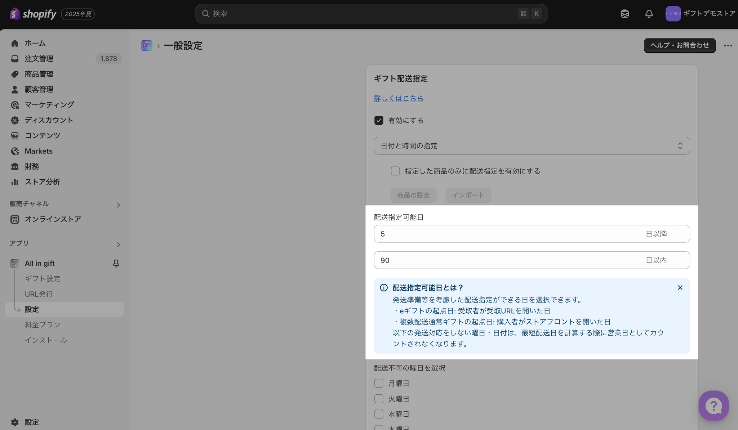Click the notification bell icon
The image size is (738, 430).
[x=649, y=14]
